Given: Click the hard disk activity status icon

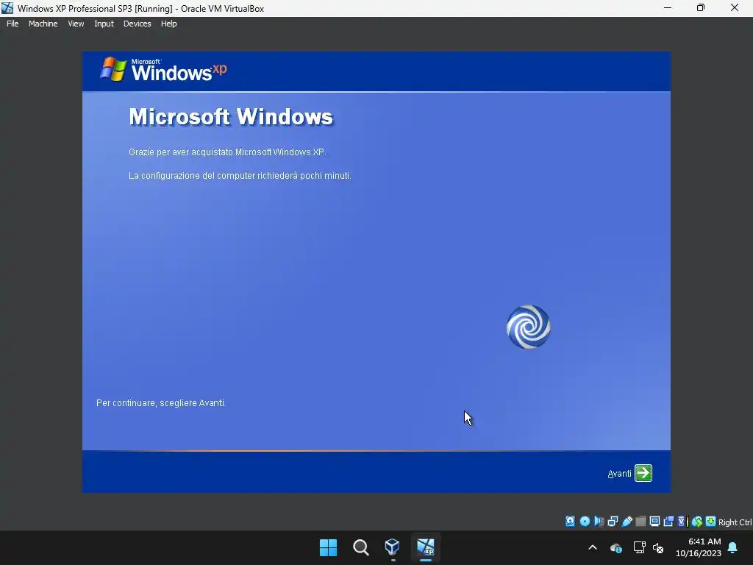Looking at the screenshot, I should tap(570, 522).
